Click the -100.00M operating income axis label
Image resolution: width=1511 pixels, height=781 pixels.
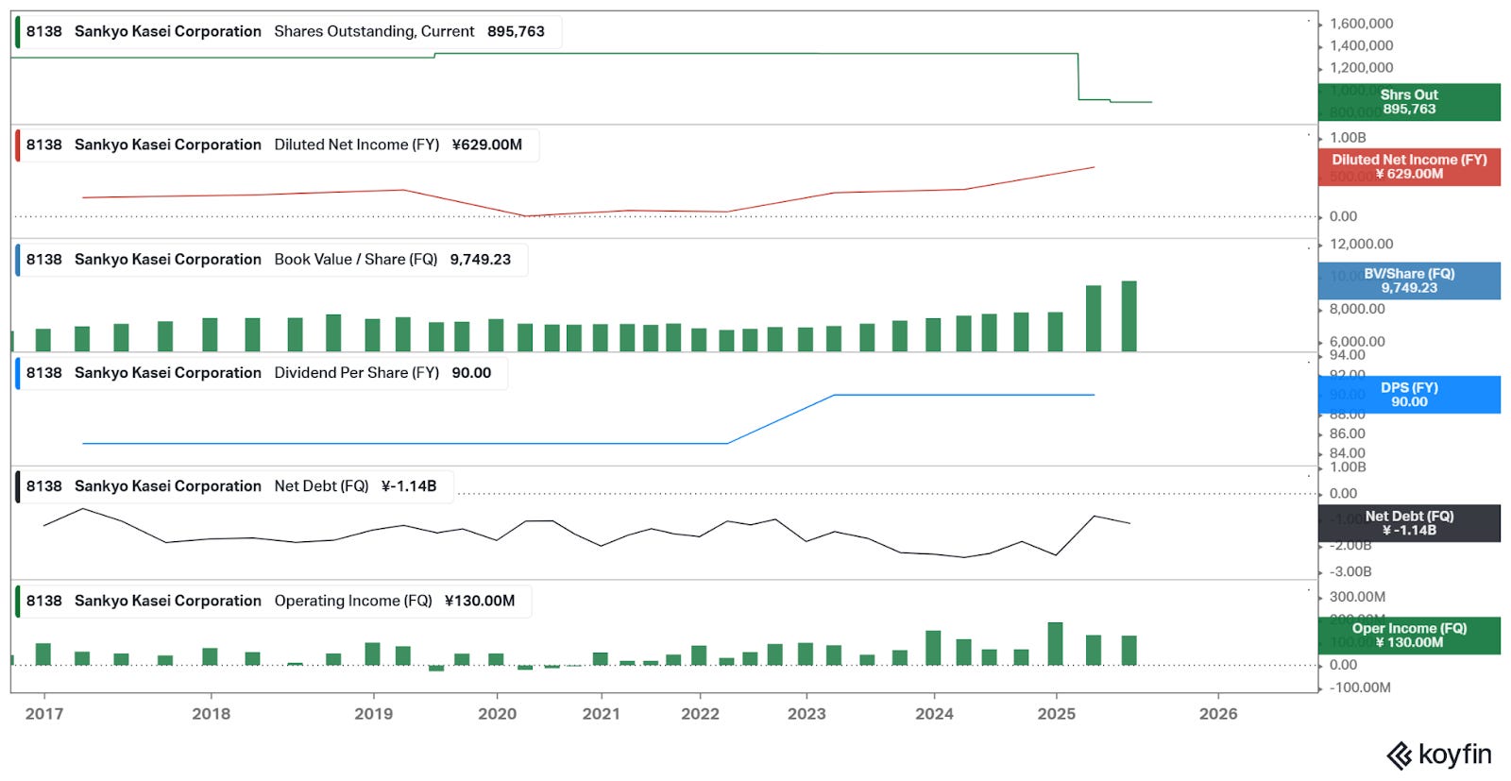point(1360,688)
